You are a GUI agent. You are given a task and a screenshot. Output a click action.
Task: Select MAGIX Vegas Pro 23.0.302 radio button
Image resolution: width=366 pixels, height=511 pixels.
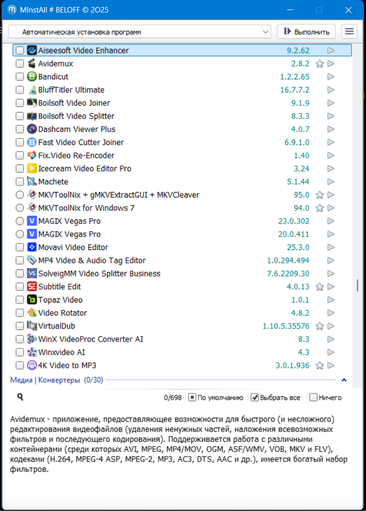(x=19, y=221)
